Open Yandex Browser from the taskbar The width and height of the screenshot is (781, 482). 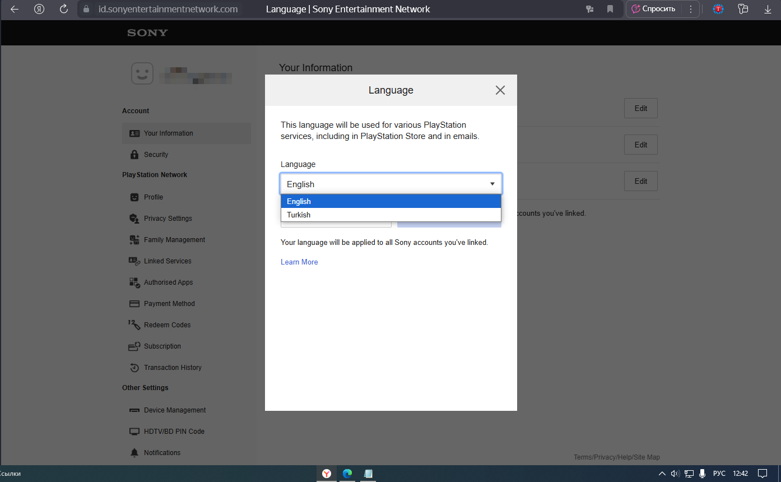[327, 474]
